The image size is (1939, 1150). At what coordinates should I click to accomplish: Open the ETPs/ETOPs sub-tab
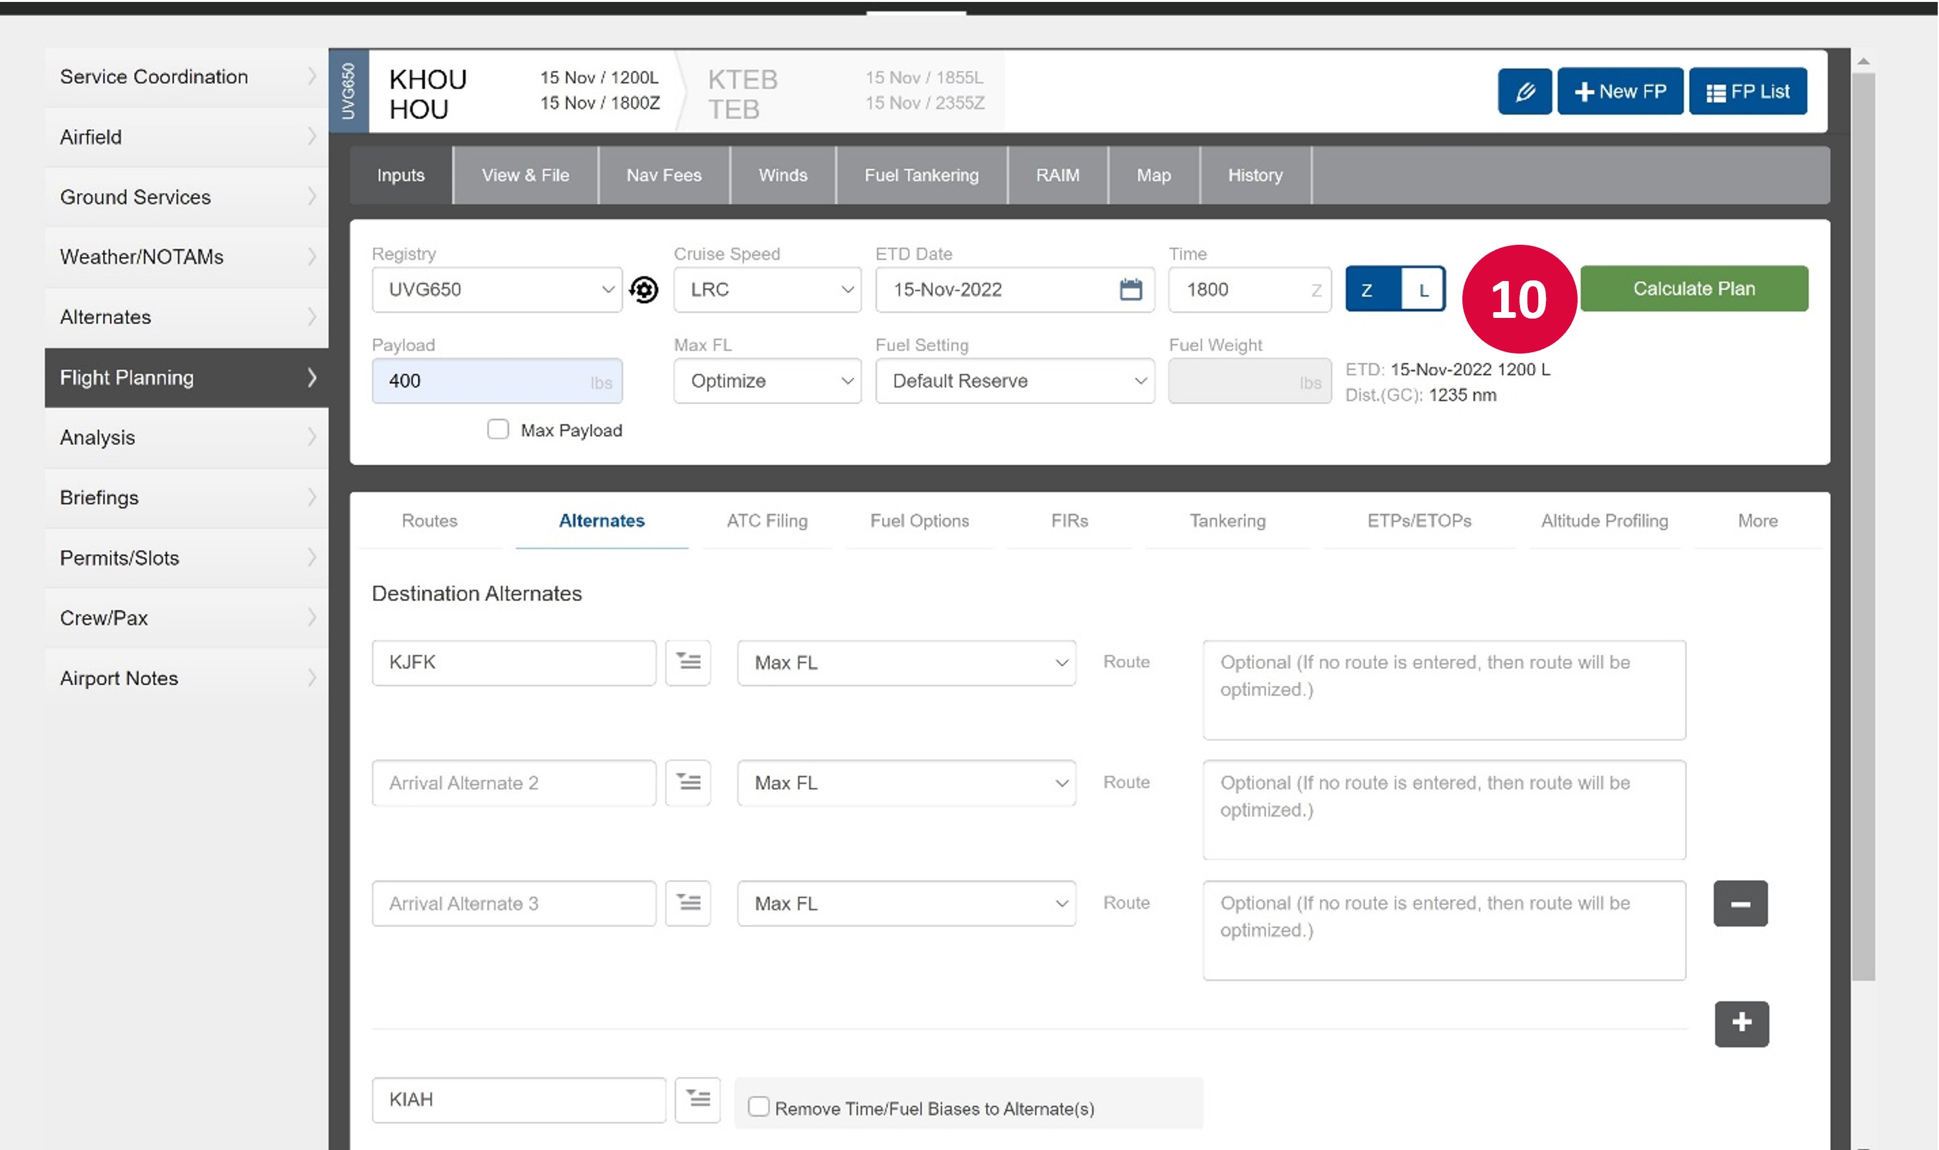(1419, 521)
